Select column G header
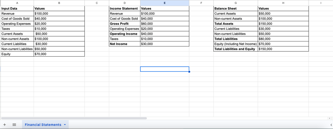 click(x=236, y=3)
